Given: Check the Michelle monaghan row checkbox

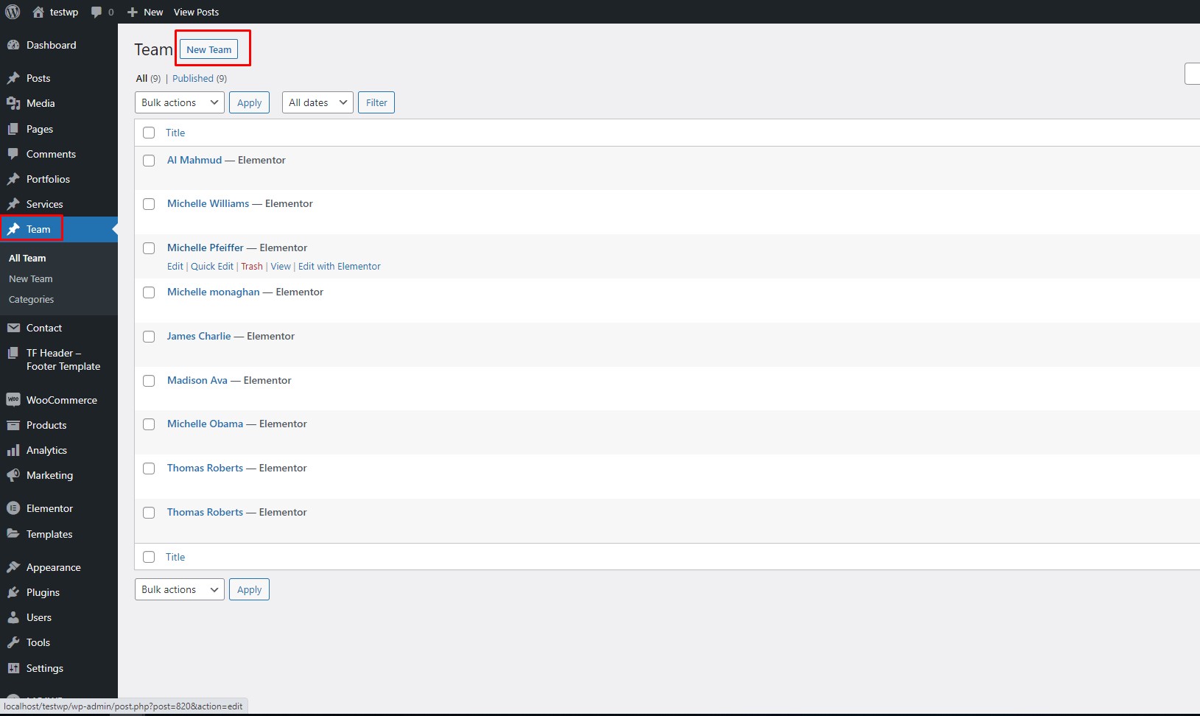Looking at the screenshot, I should [x=149, y=292].
